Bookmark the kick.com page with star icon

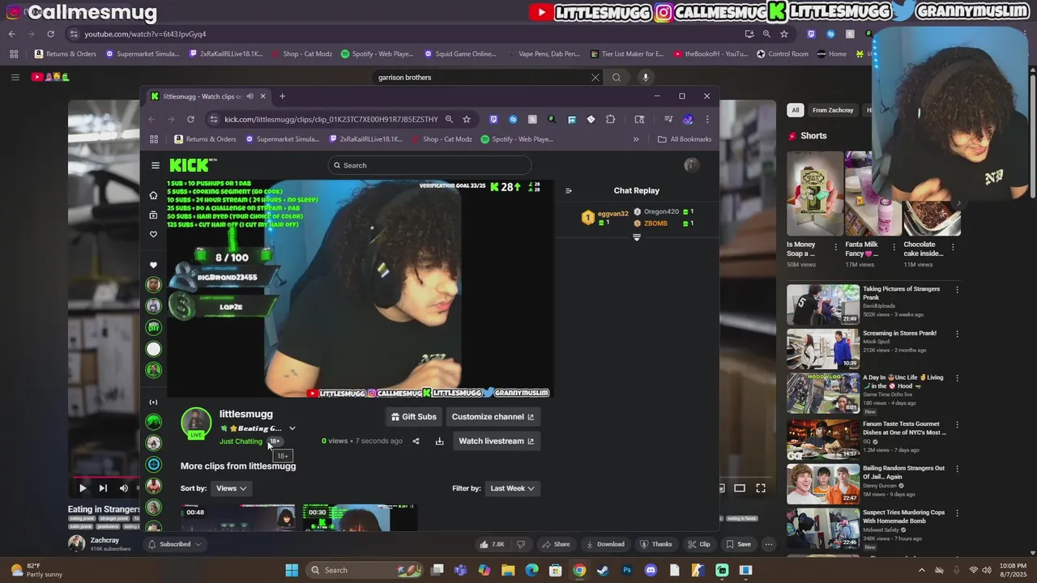pos(467,119)
